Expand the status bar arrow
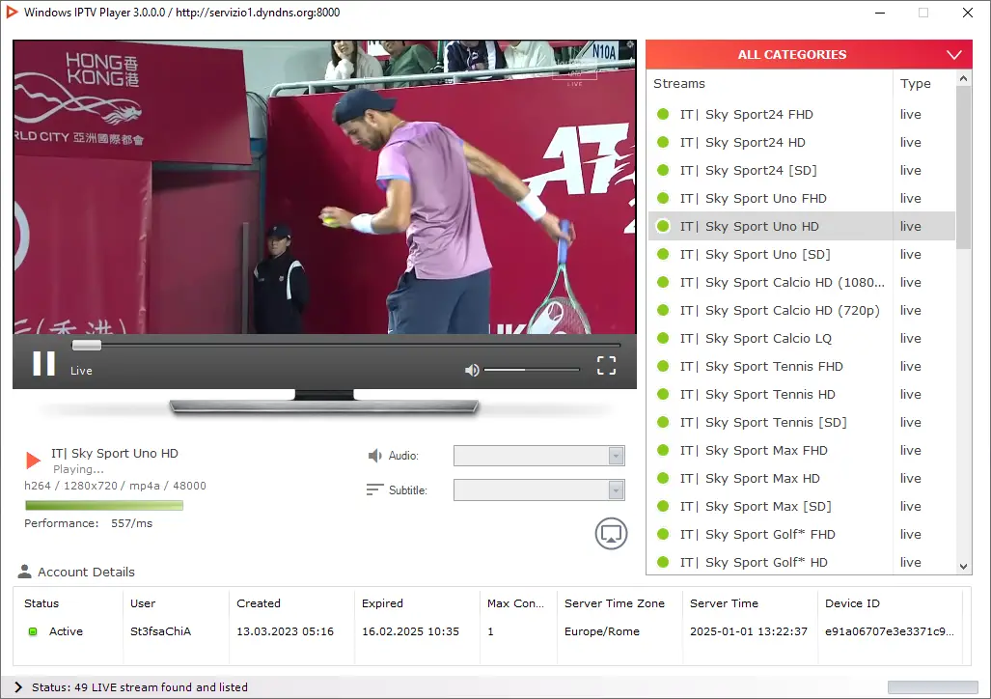991x699 pixels. [x=17, y=687]
